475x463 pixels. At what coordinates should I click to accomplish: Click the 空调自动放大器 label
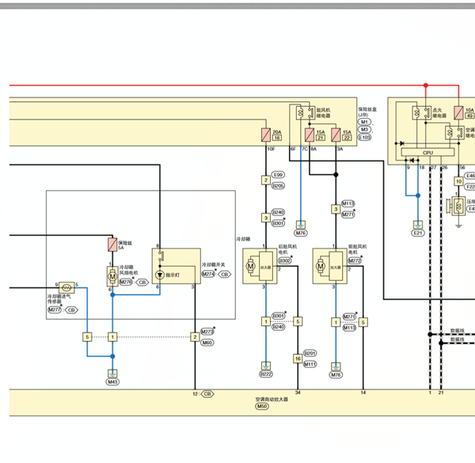272,399
